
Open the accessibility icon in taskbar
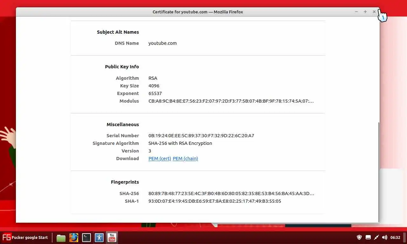click(99, 238)
